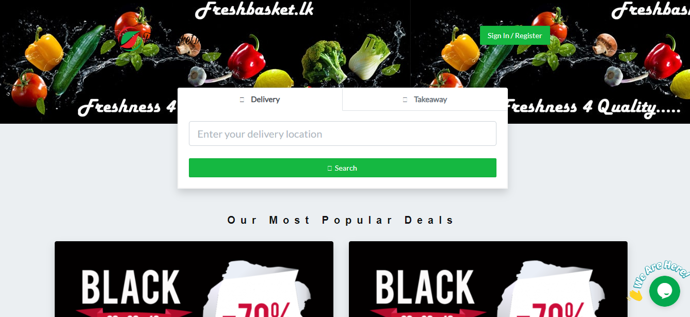Viewport: 690px width, 317px height.
Task: Click the Freshbasket.lk title in left banner
Action: [254, 9]
